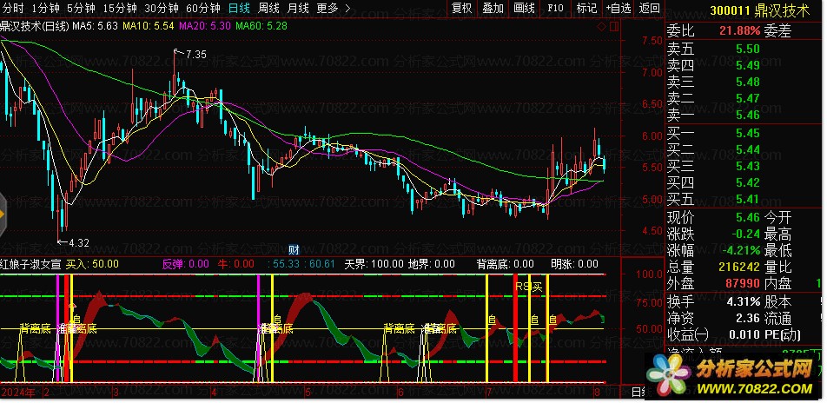Click the MA5: 5.63 indicator label

(95, 26)
